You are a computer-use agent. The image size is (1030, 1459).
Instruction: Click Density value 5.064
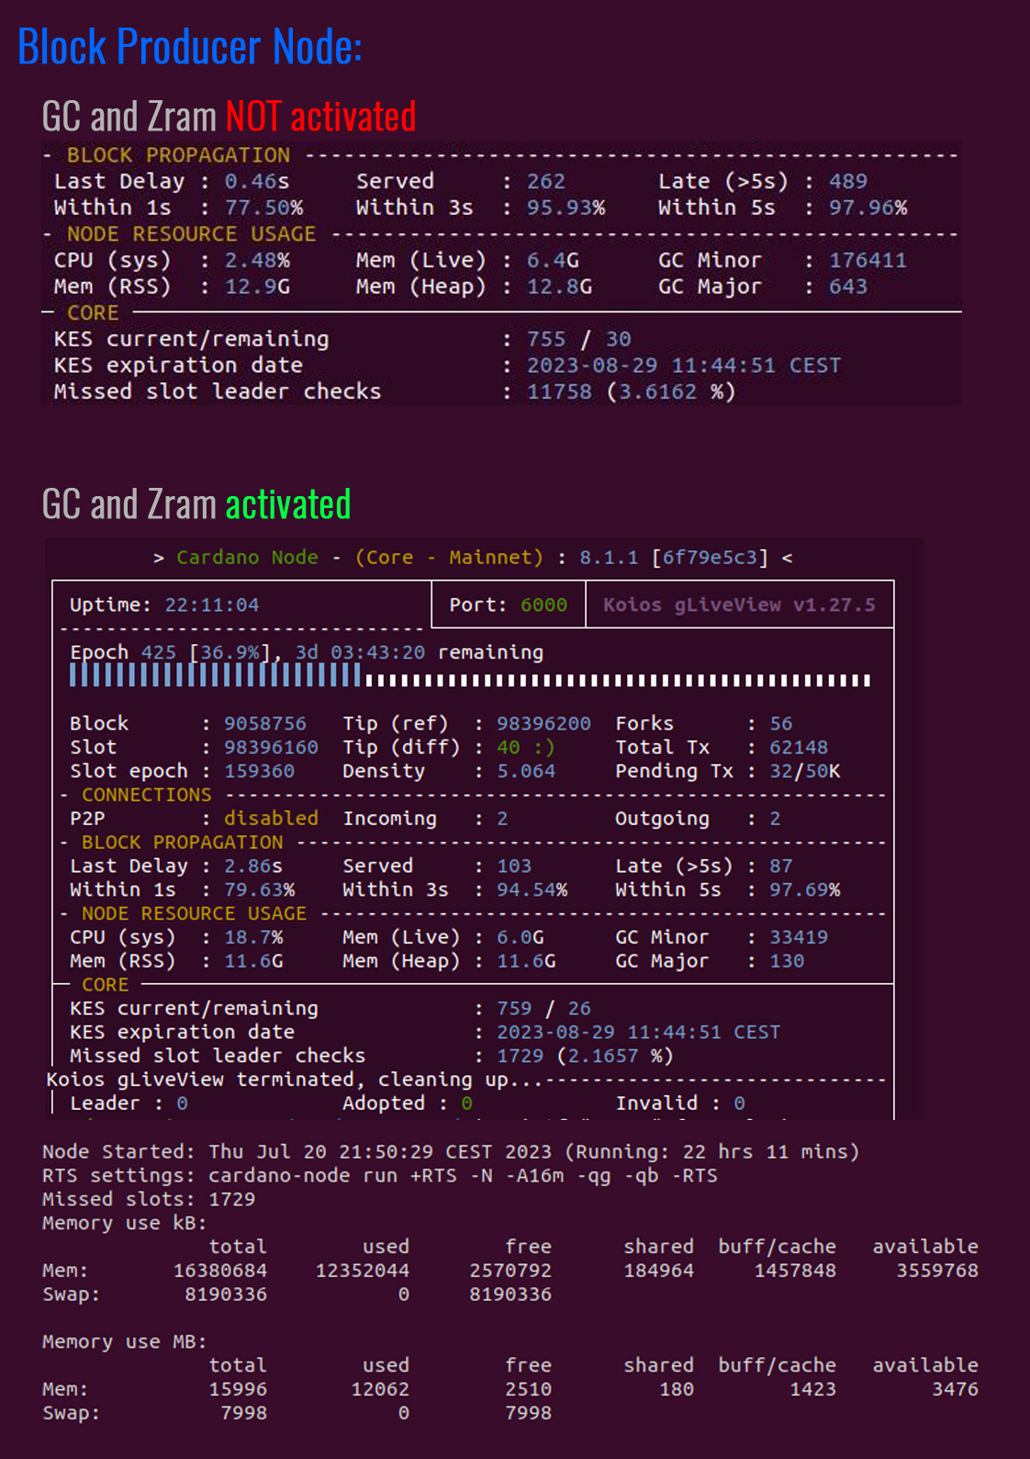pyautogui.click(x=526, y=772)
